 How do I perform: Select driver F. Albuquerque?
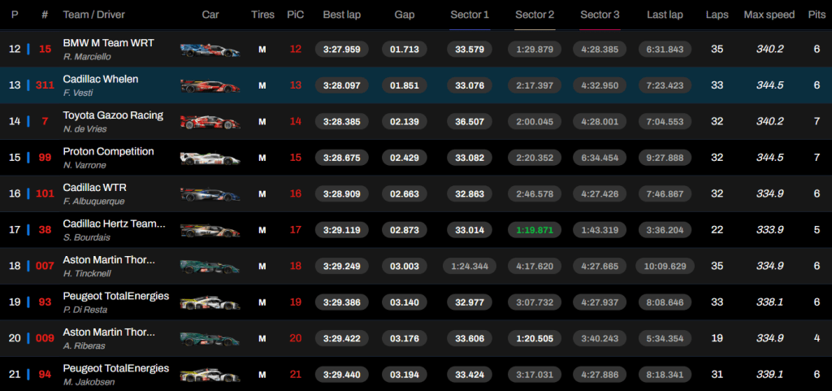(93, 201)
